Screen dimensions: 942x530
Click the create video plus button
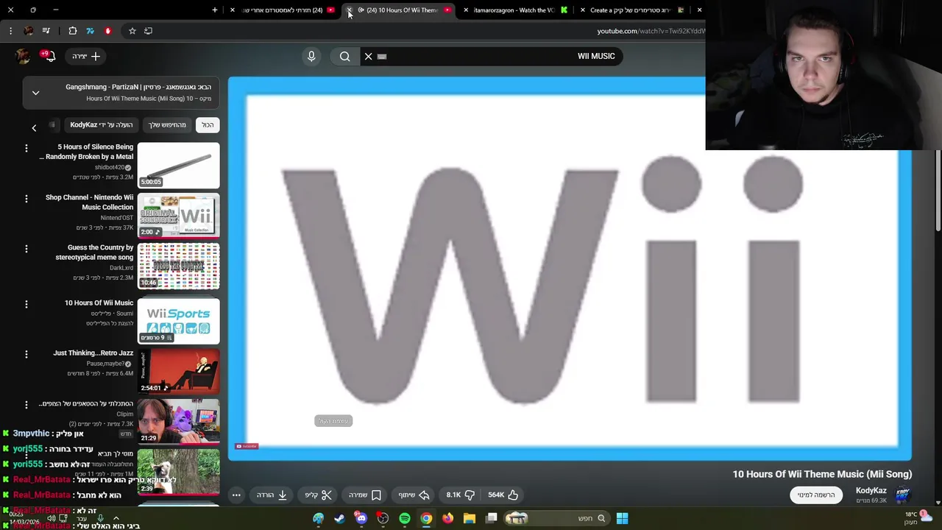click(x=86, y=56)
